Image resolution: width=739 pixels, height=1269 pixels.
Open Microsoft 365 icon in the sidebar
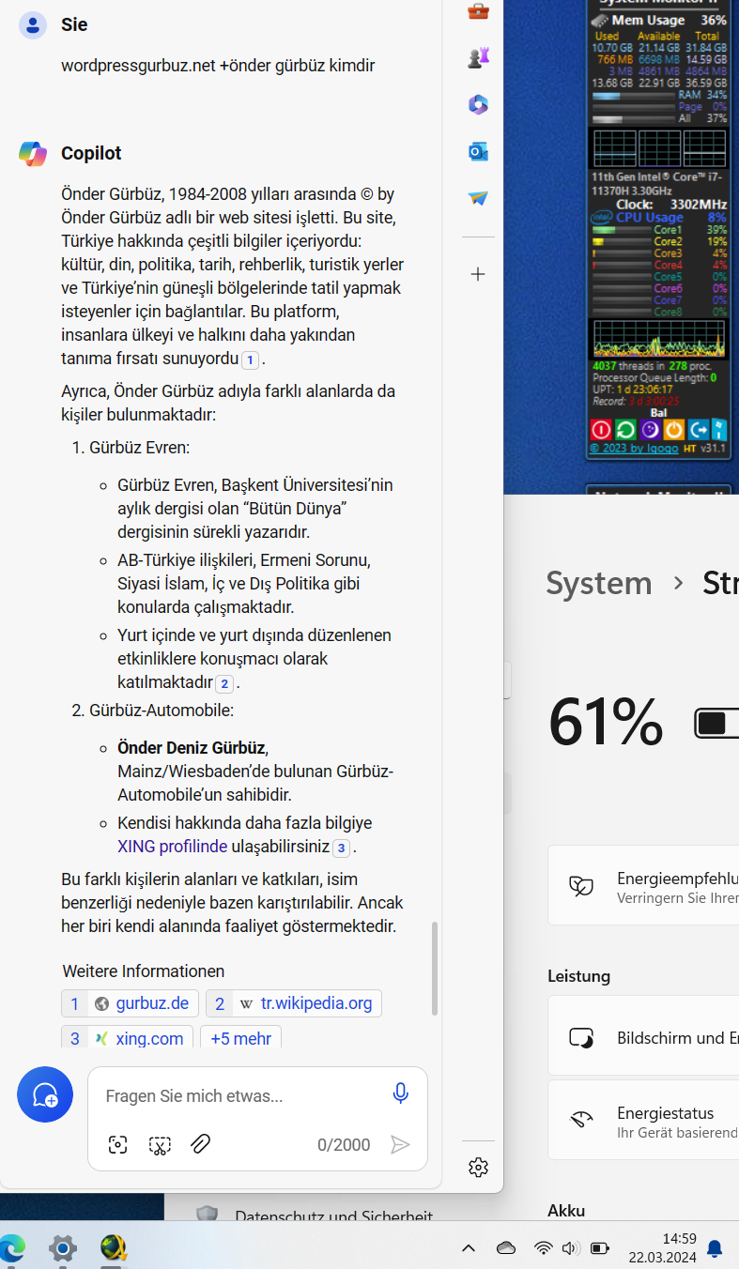pyautogui.click(x=478, y=105)
